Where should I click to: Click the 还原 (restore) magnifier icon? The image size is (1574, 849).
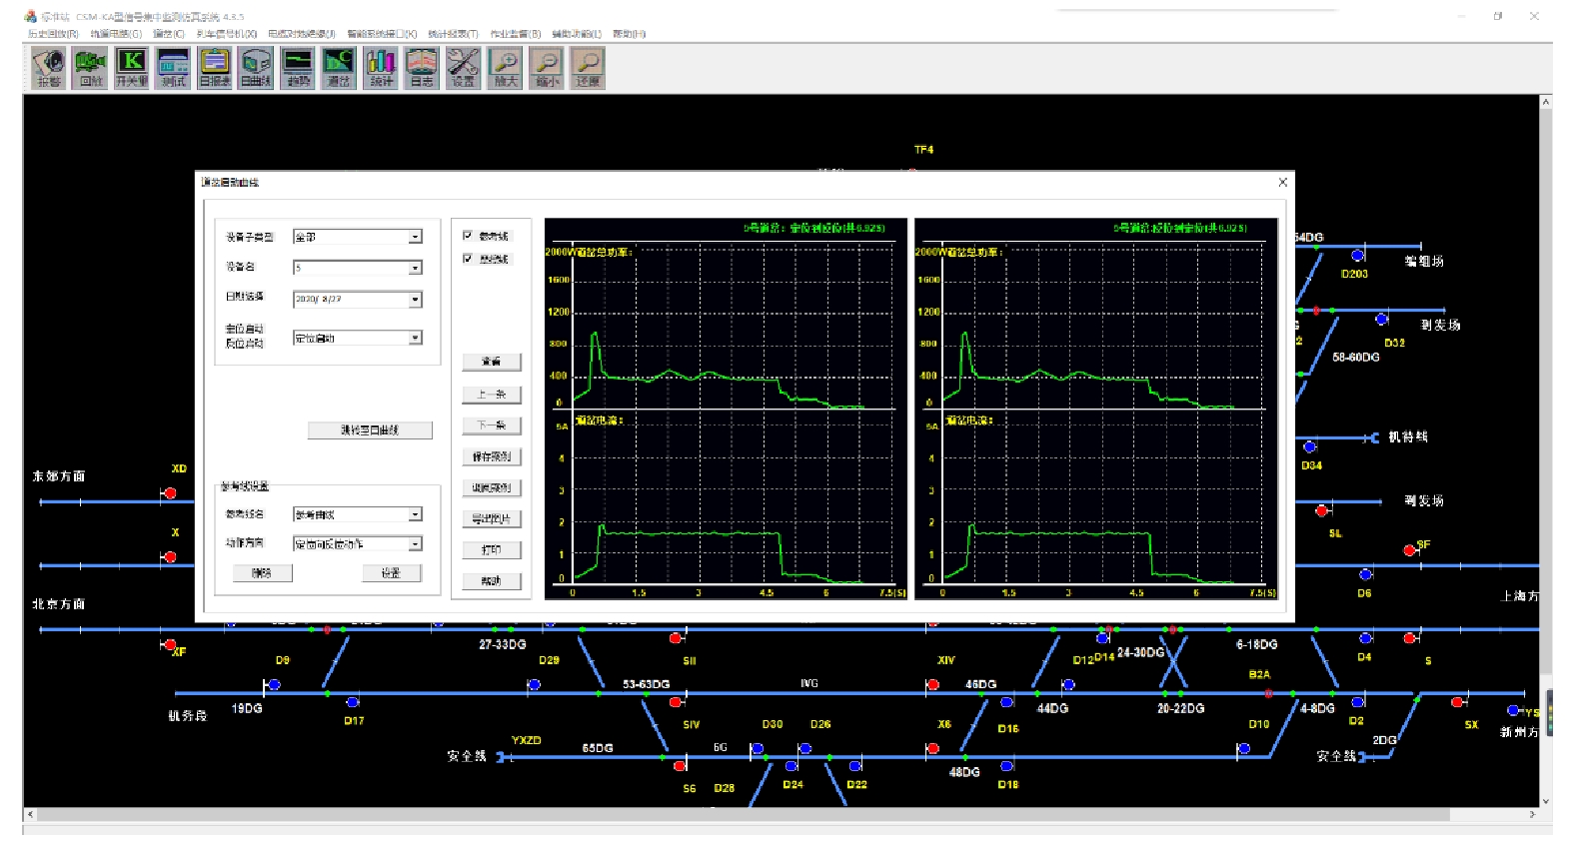point(589,68)
